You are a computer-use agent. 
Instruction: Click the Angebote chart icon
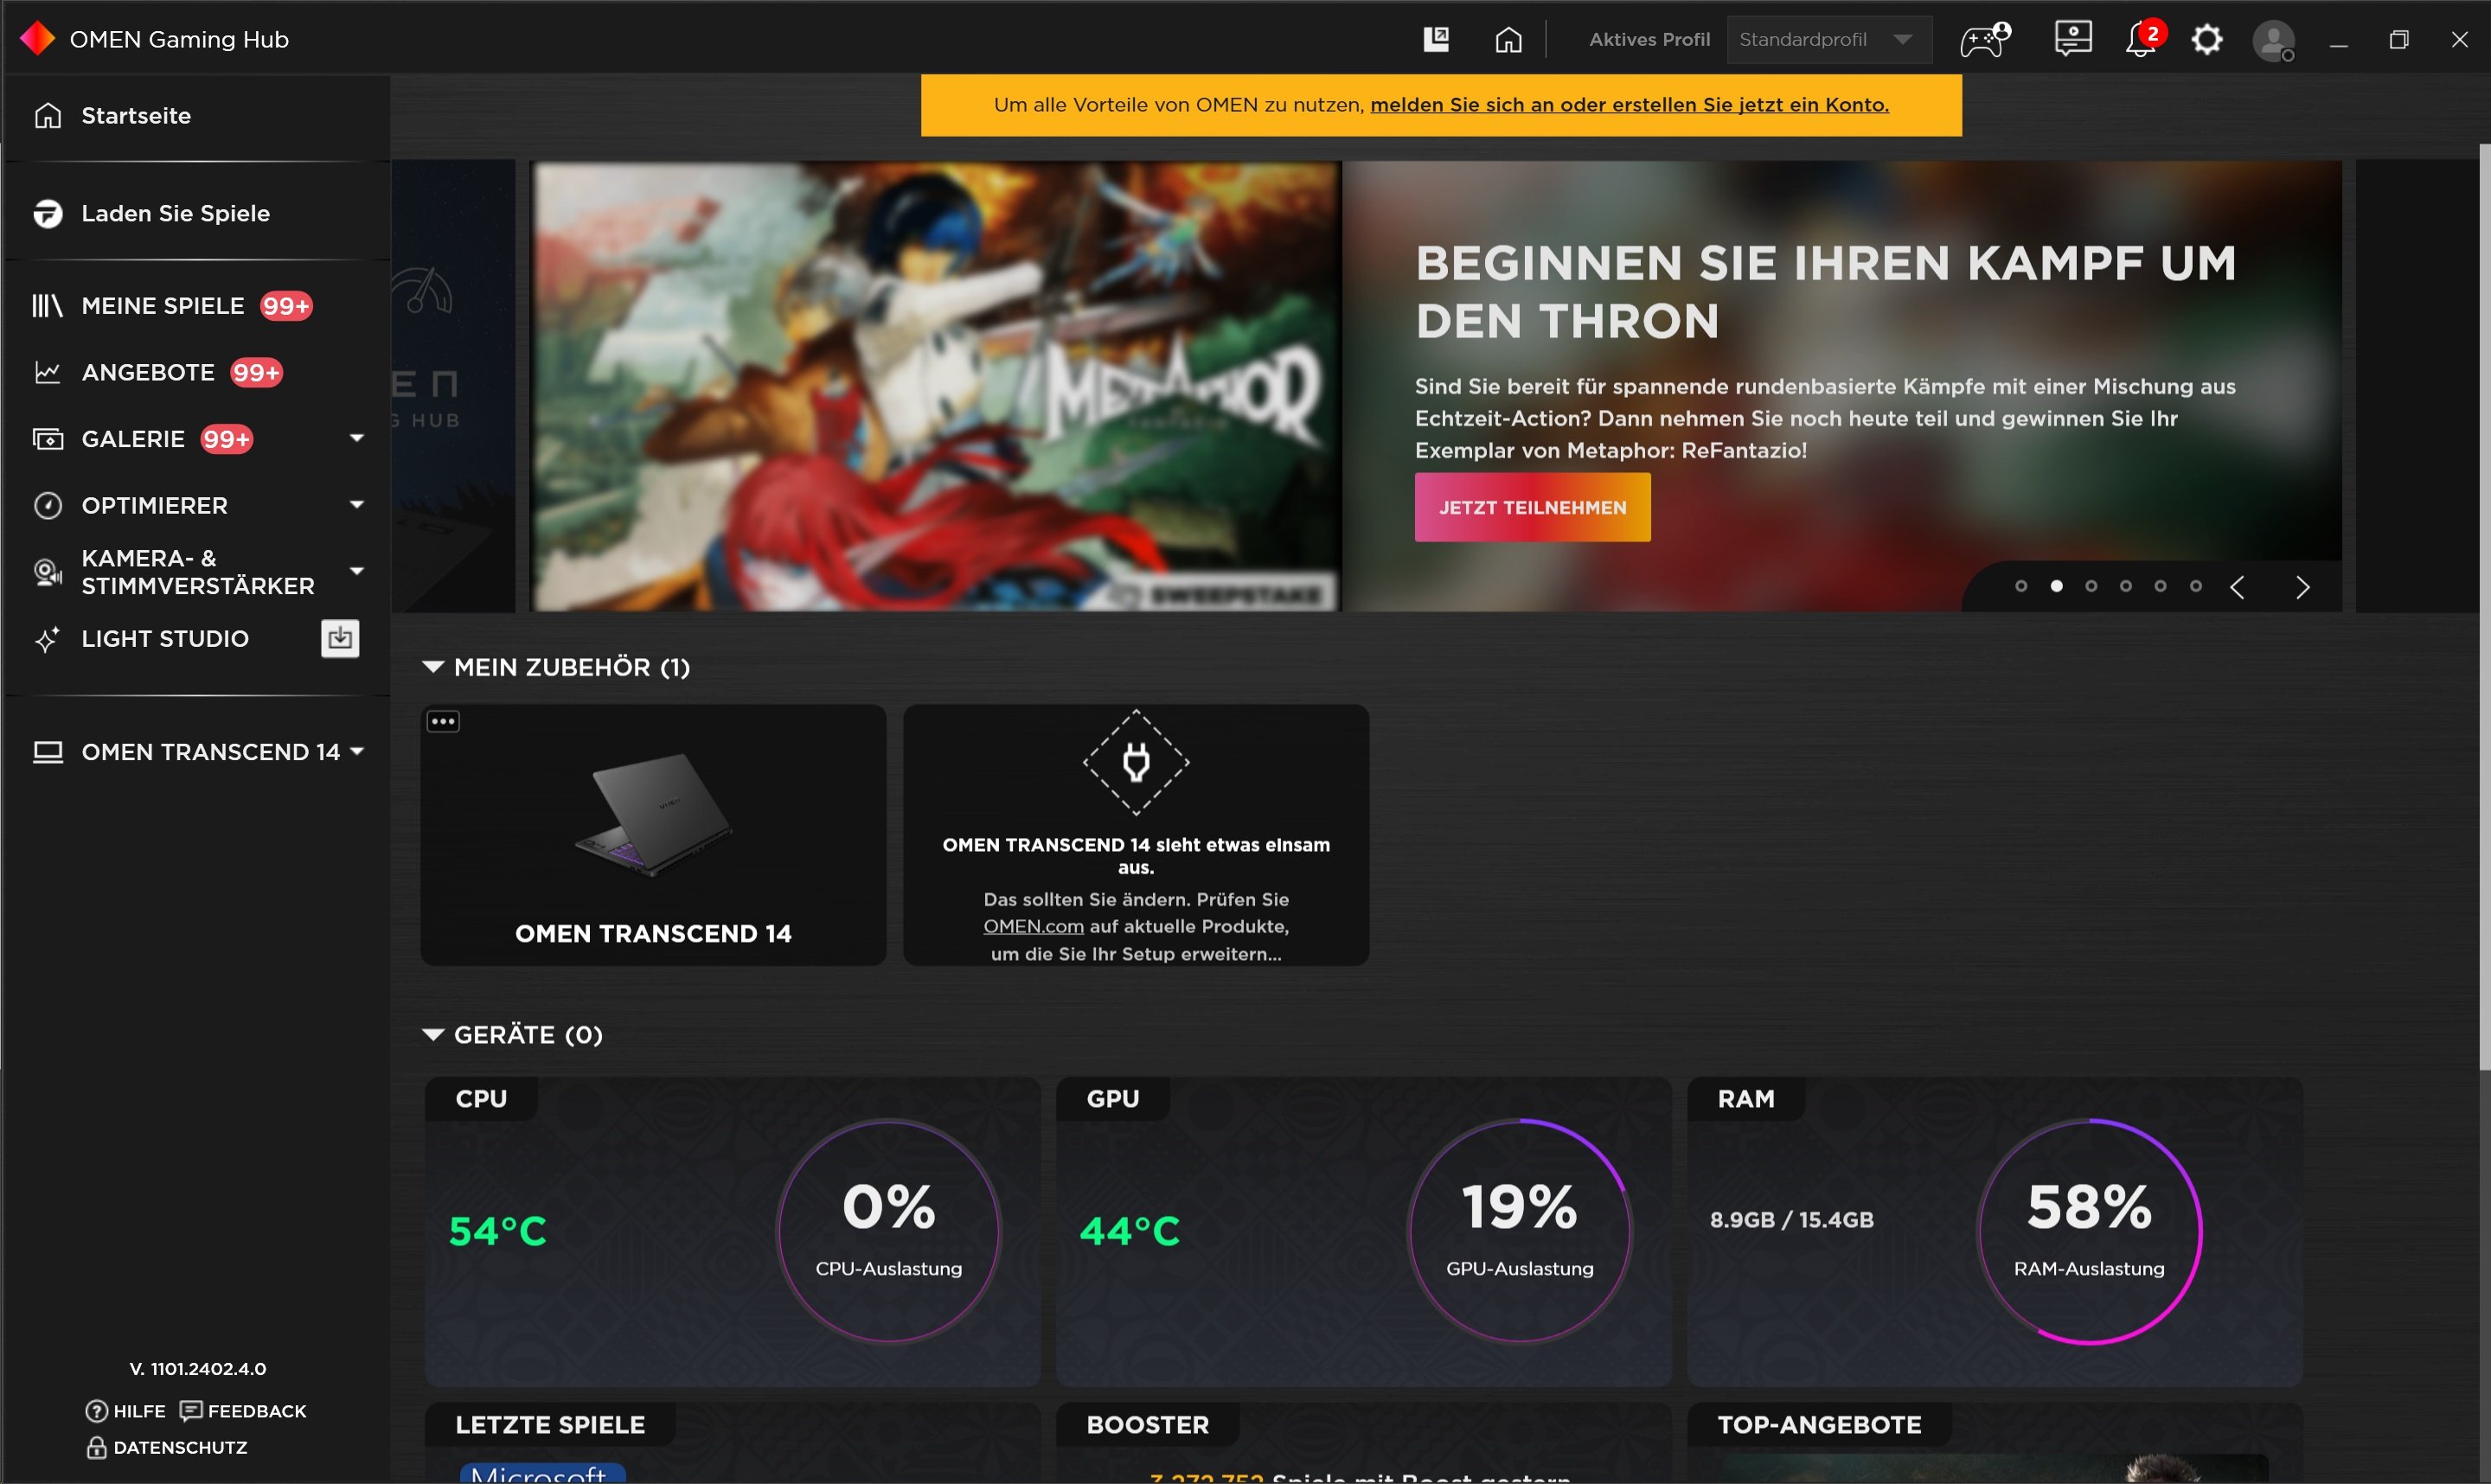[x=47, y=372]
